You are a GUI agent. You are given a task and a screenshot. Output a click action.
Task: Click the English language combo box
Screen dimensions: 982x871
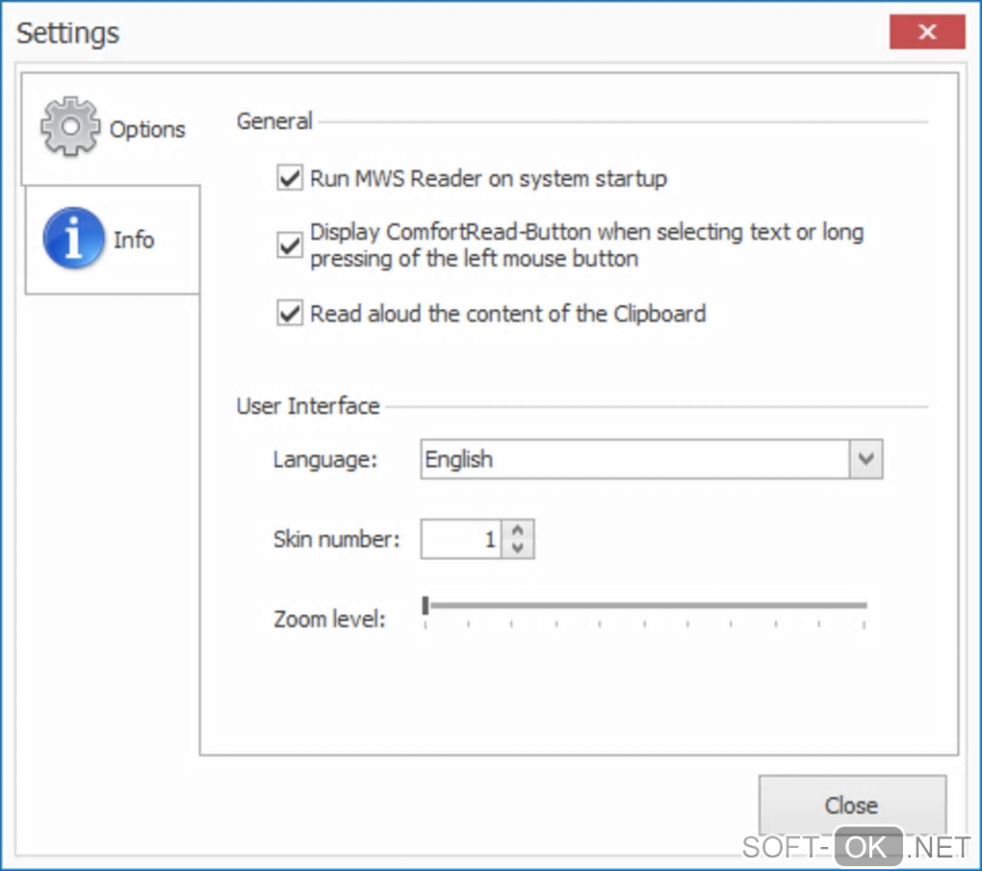tap(635, 460)
